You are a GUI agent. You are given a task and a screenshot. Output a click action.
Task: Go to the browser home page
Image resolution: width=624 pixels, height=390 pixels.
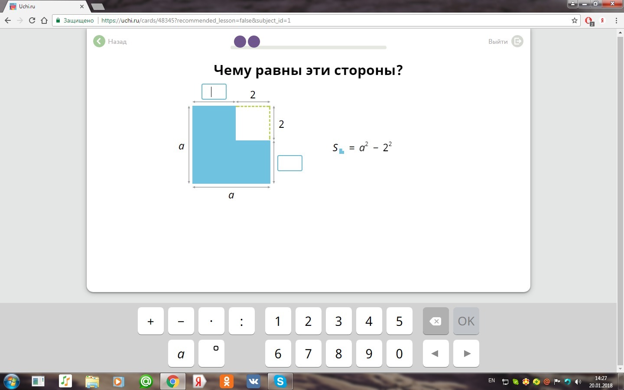point(44,20)
